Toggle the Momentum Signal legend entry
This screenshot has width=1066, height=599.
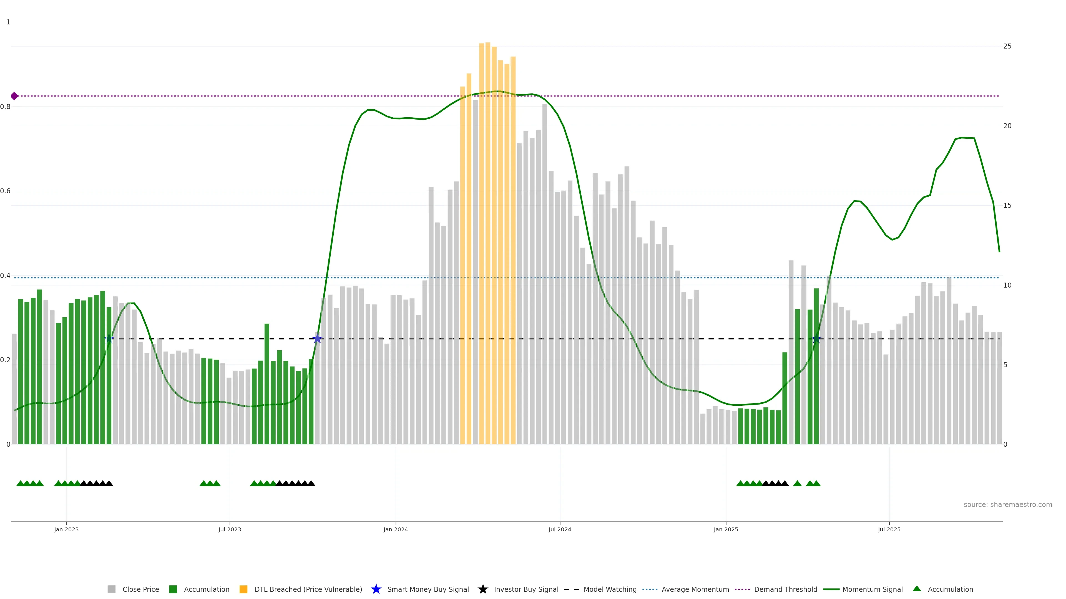coord(872,589)
